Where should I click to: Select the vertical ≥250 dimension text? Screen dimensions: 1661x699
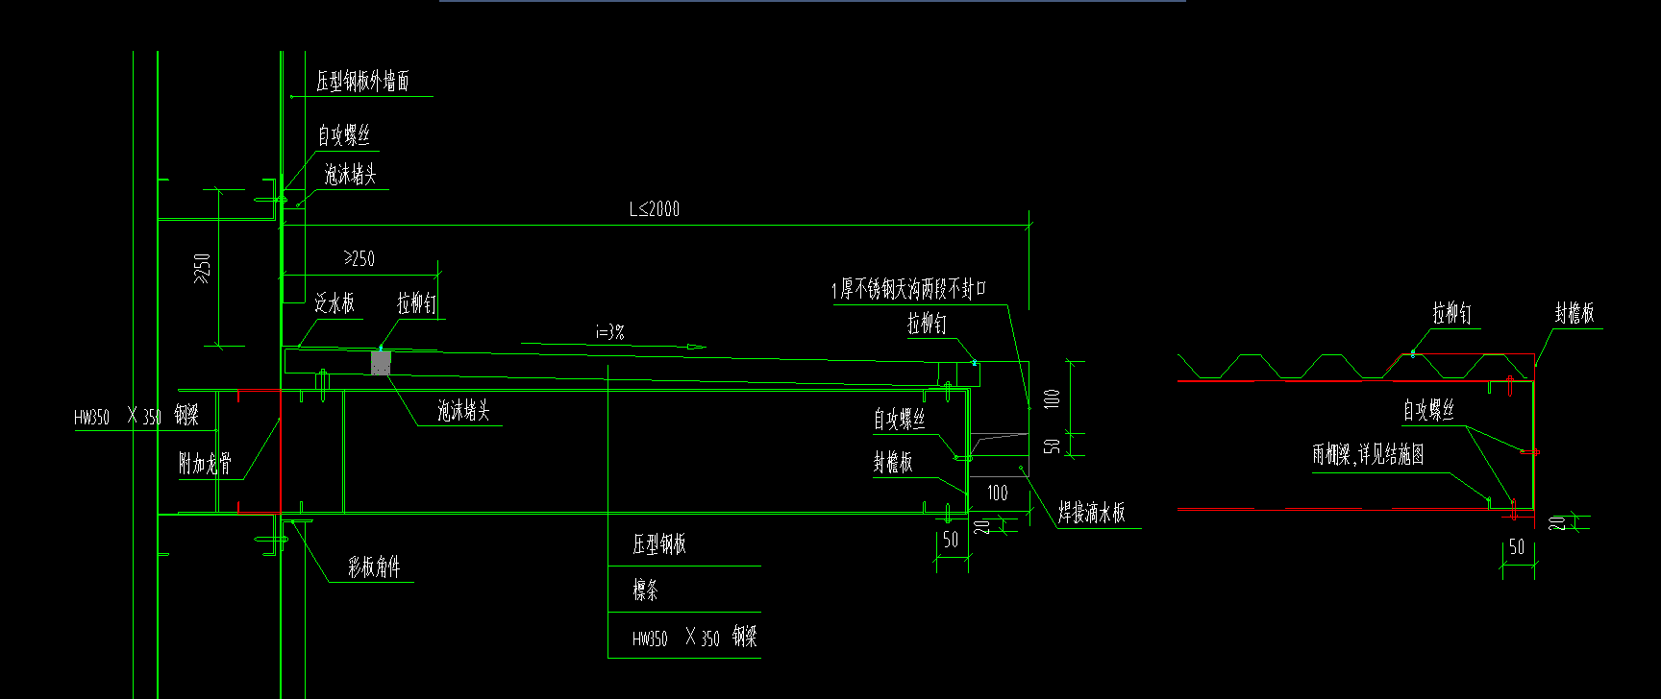tap(202, 269)
